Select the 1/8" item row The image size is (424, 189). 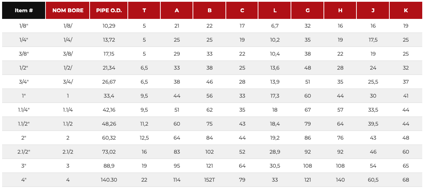point(212,26)
